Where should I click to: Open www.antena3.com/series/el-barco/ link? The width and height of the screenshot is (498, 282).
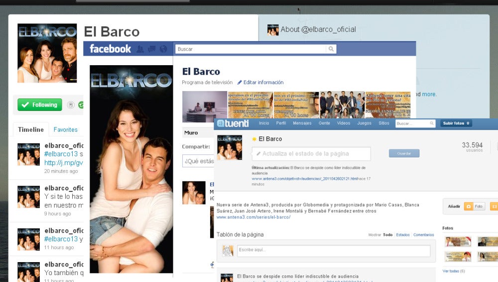point(253,217)
